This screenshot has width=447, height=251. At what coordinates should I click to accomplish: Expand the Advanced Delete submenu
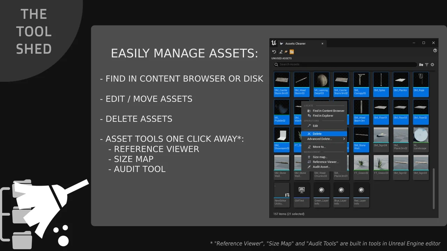[325, 139]
